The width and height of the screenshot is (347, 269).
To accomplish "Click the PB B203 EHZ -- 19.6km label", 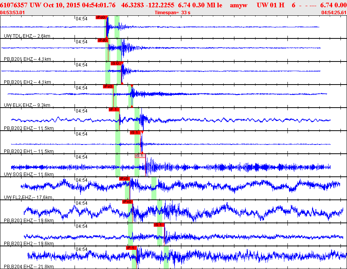I will tap(29, 220).
